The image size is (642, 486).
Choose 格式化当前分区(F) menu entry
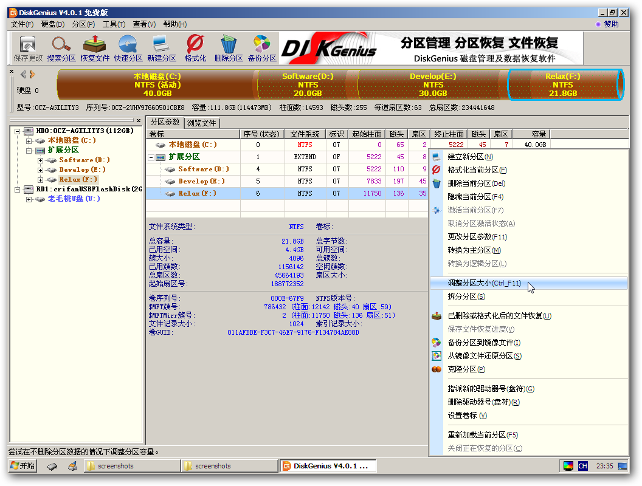tap(528, 170)
